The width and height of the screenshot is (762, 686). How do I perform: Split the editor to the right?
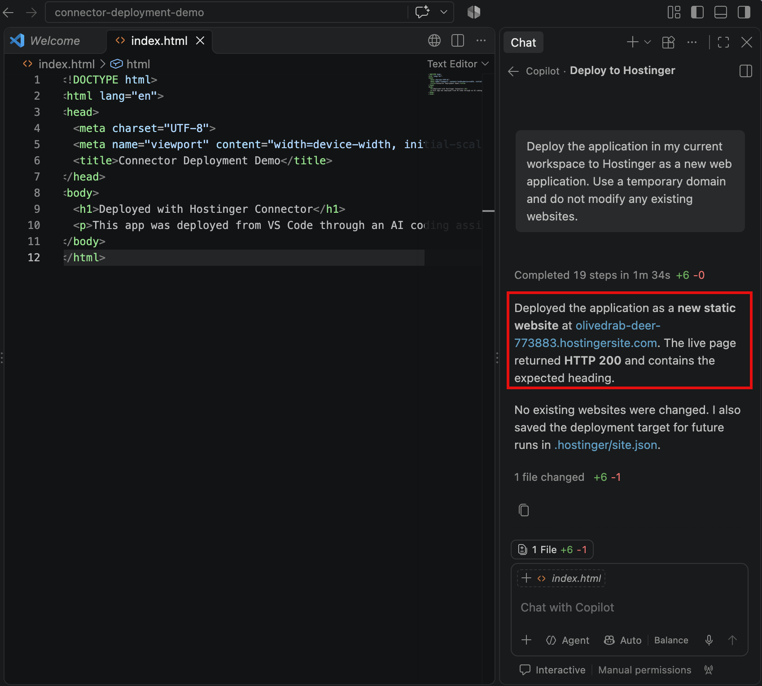point(458,40)
